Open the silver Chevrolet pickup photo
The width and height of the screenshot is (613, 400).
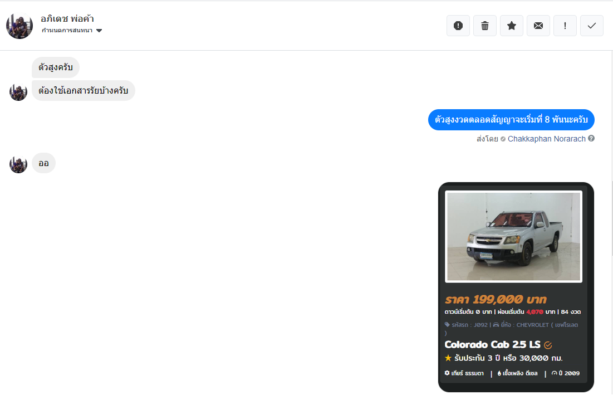pyautogui.click(x=514, y=237)
